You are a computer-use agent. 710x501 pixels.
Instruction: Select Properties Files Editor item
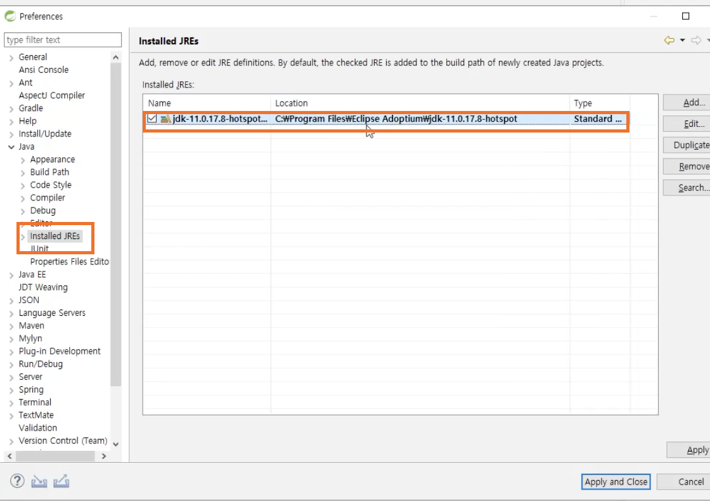point(69,261)
